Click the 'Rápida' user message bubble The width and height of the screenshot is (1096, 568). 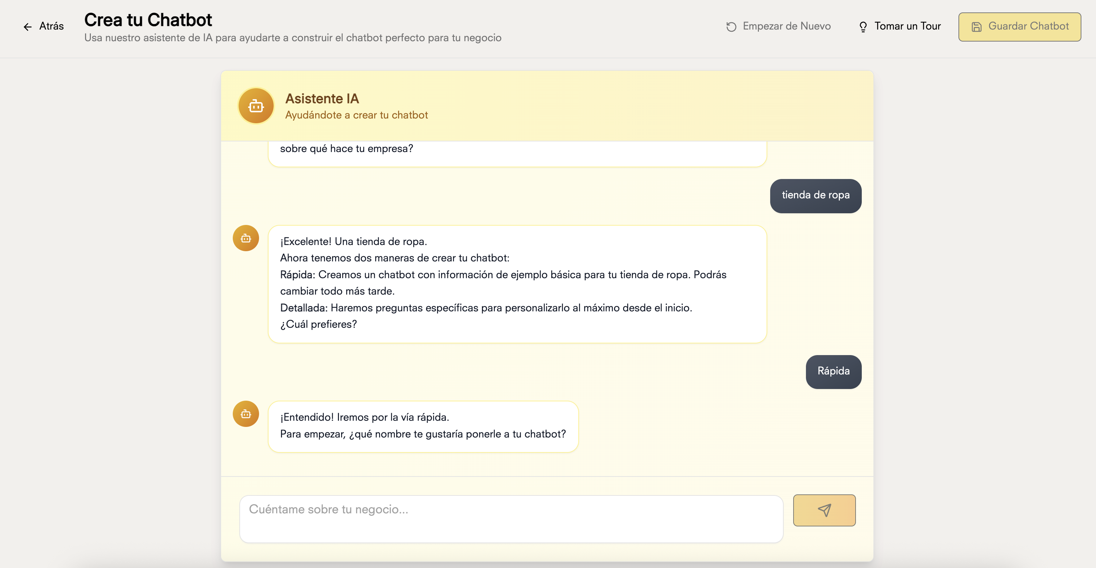click(x=833, y=371)
